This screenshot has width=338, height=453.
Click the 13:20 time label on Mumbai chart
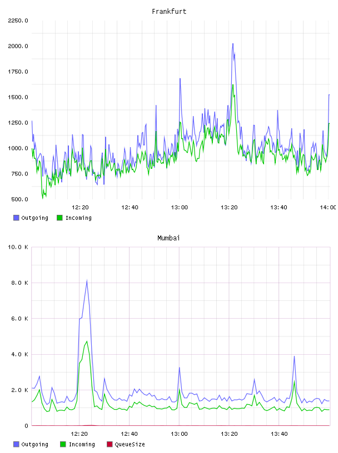pyautogui.click(x=229, y=434)
